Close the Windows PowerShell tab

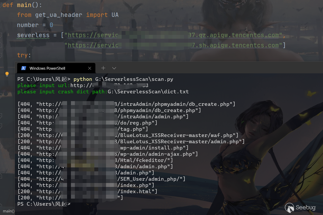(x=90, y=68)
